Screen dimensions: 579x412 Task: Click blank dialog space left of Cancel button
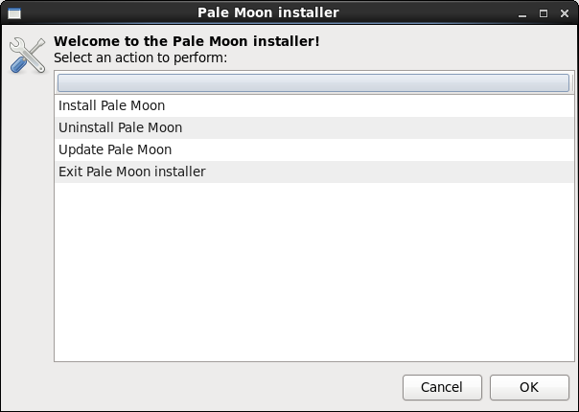[220, 387]
